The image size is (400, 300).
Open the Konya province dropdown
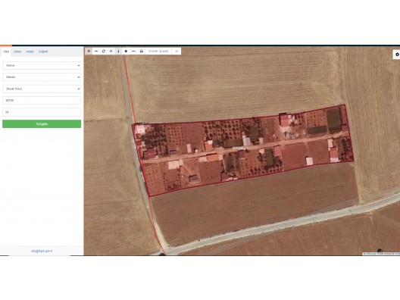(x=42, y=66)
